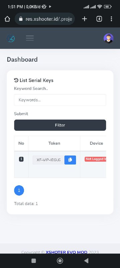Select the XF-VIP token text field
Image resolution: width=120 pixels, height=268 pixels.
[48, 160]
